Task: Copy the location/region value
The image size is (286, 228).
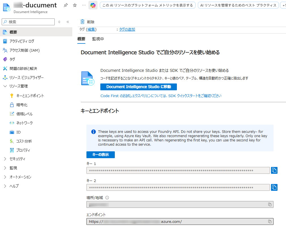Action: point(270,204)
